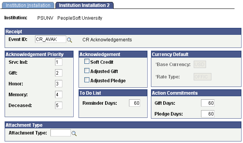The height and width of the screenshot is (143, 243).
Task: Focus the empty Attachment Type field
Action: click(x=60, y=133)
